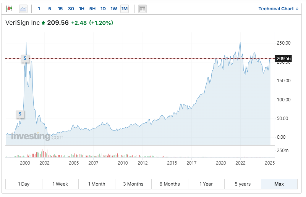Set interval to 5 minutes
The height and width of the screenshot is (197, 306).
(50, 9)
